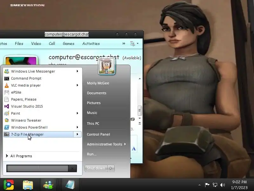The image size is (254, 191).
Task: Open Molly McGee user folder
Action: 98,83
